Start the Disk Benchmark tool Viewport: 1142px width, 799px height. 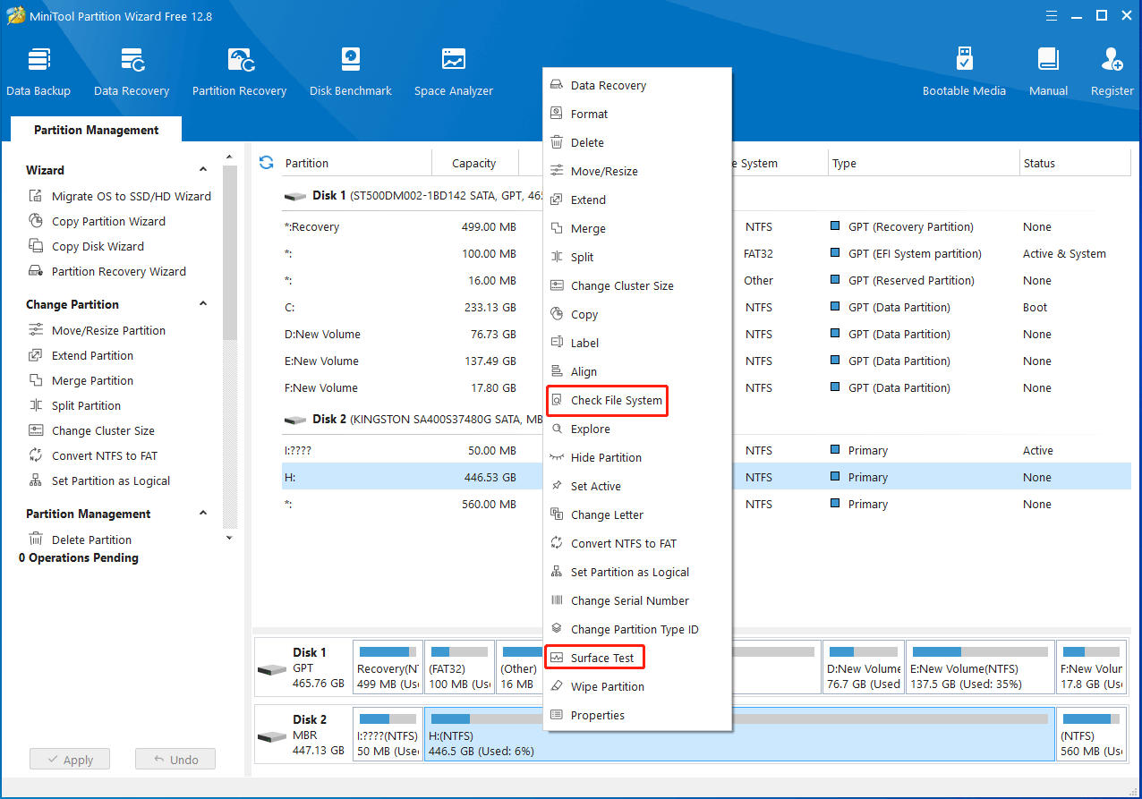click(350, 72)
